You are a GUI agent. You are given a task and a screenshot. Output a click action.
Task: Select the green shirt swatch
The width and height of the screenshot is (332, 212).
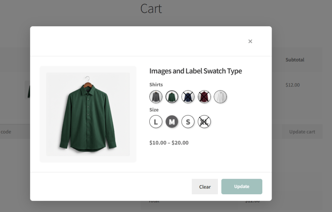tap(172, 97)
